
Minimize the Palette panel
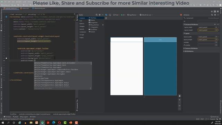coord(103,15)
